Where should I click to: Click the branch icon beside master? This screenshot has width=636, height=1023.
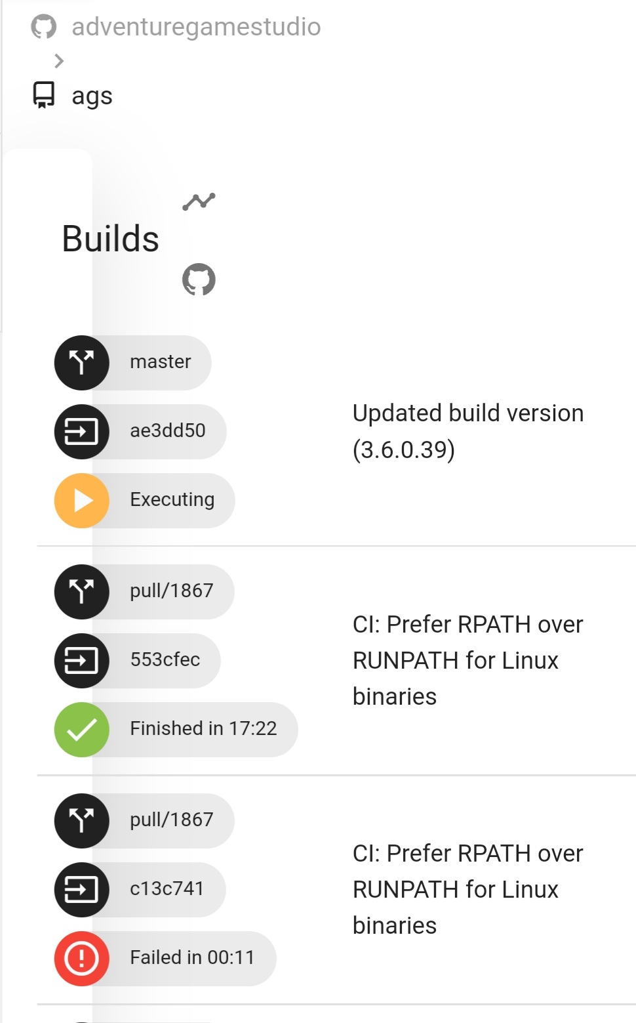coord(81,363)
